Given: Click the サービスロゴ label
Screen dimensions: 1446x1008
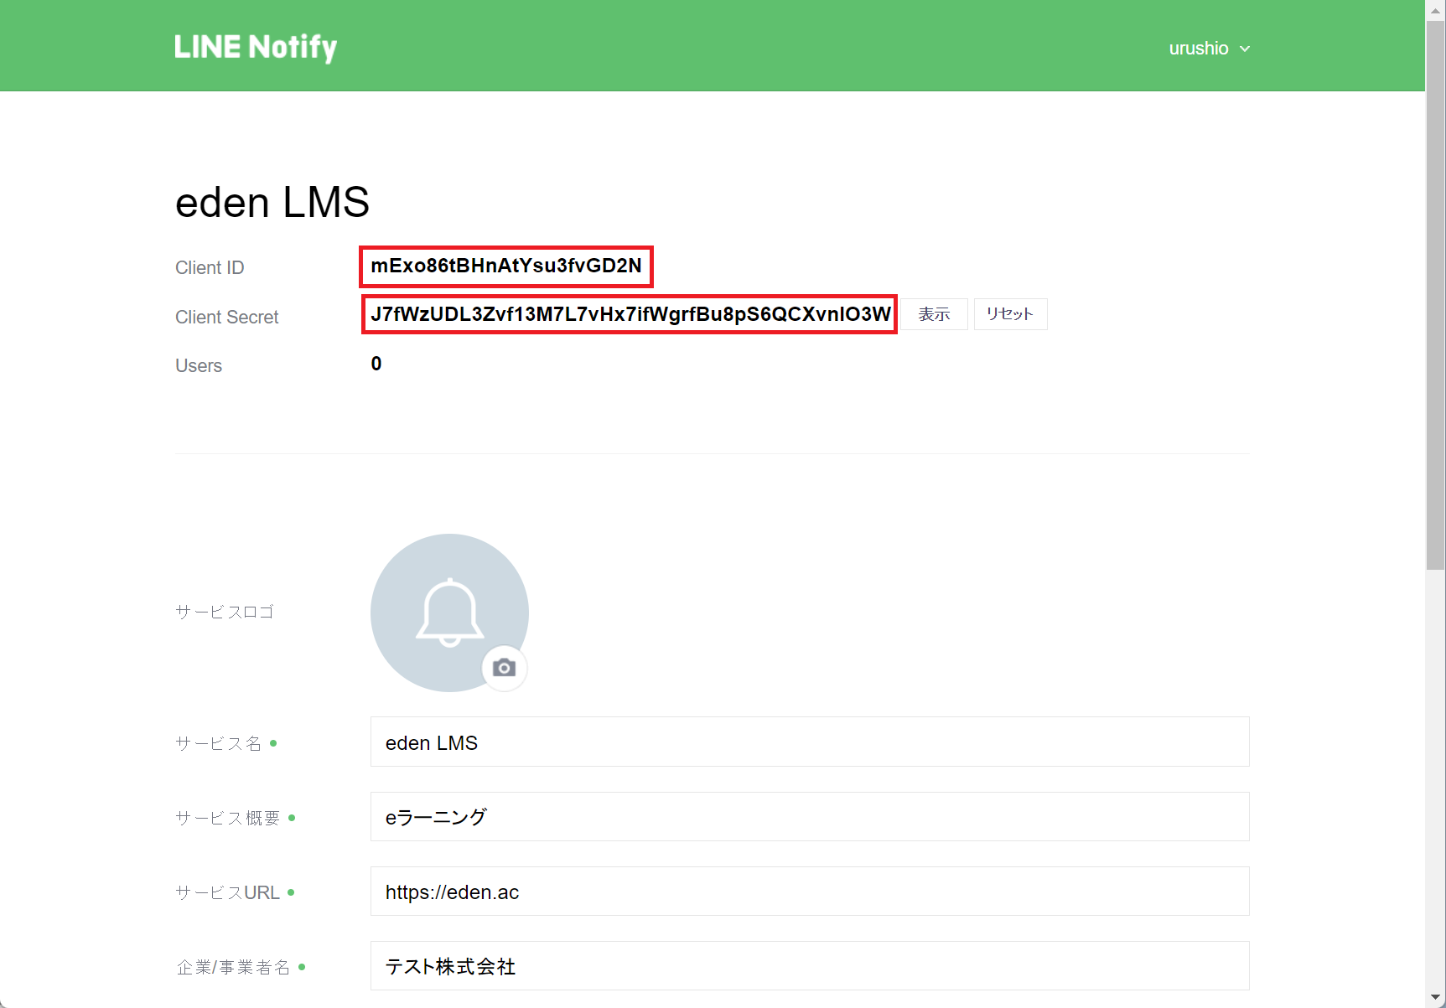Looking at the screenshot, I should click(225, 613).
